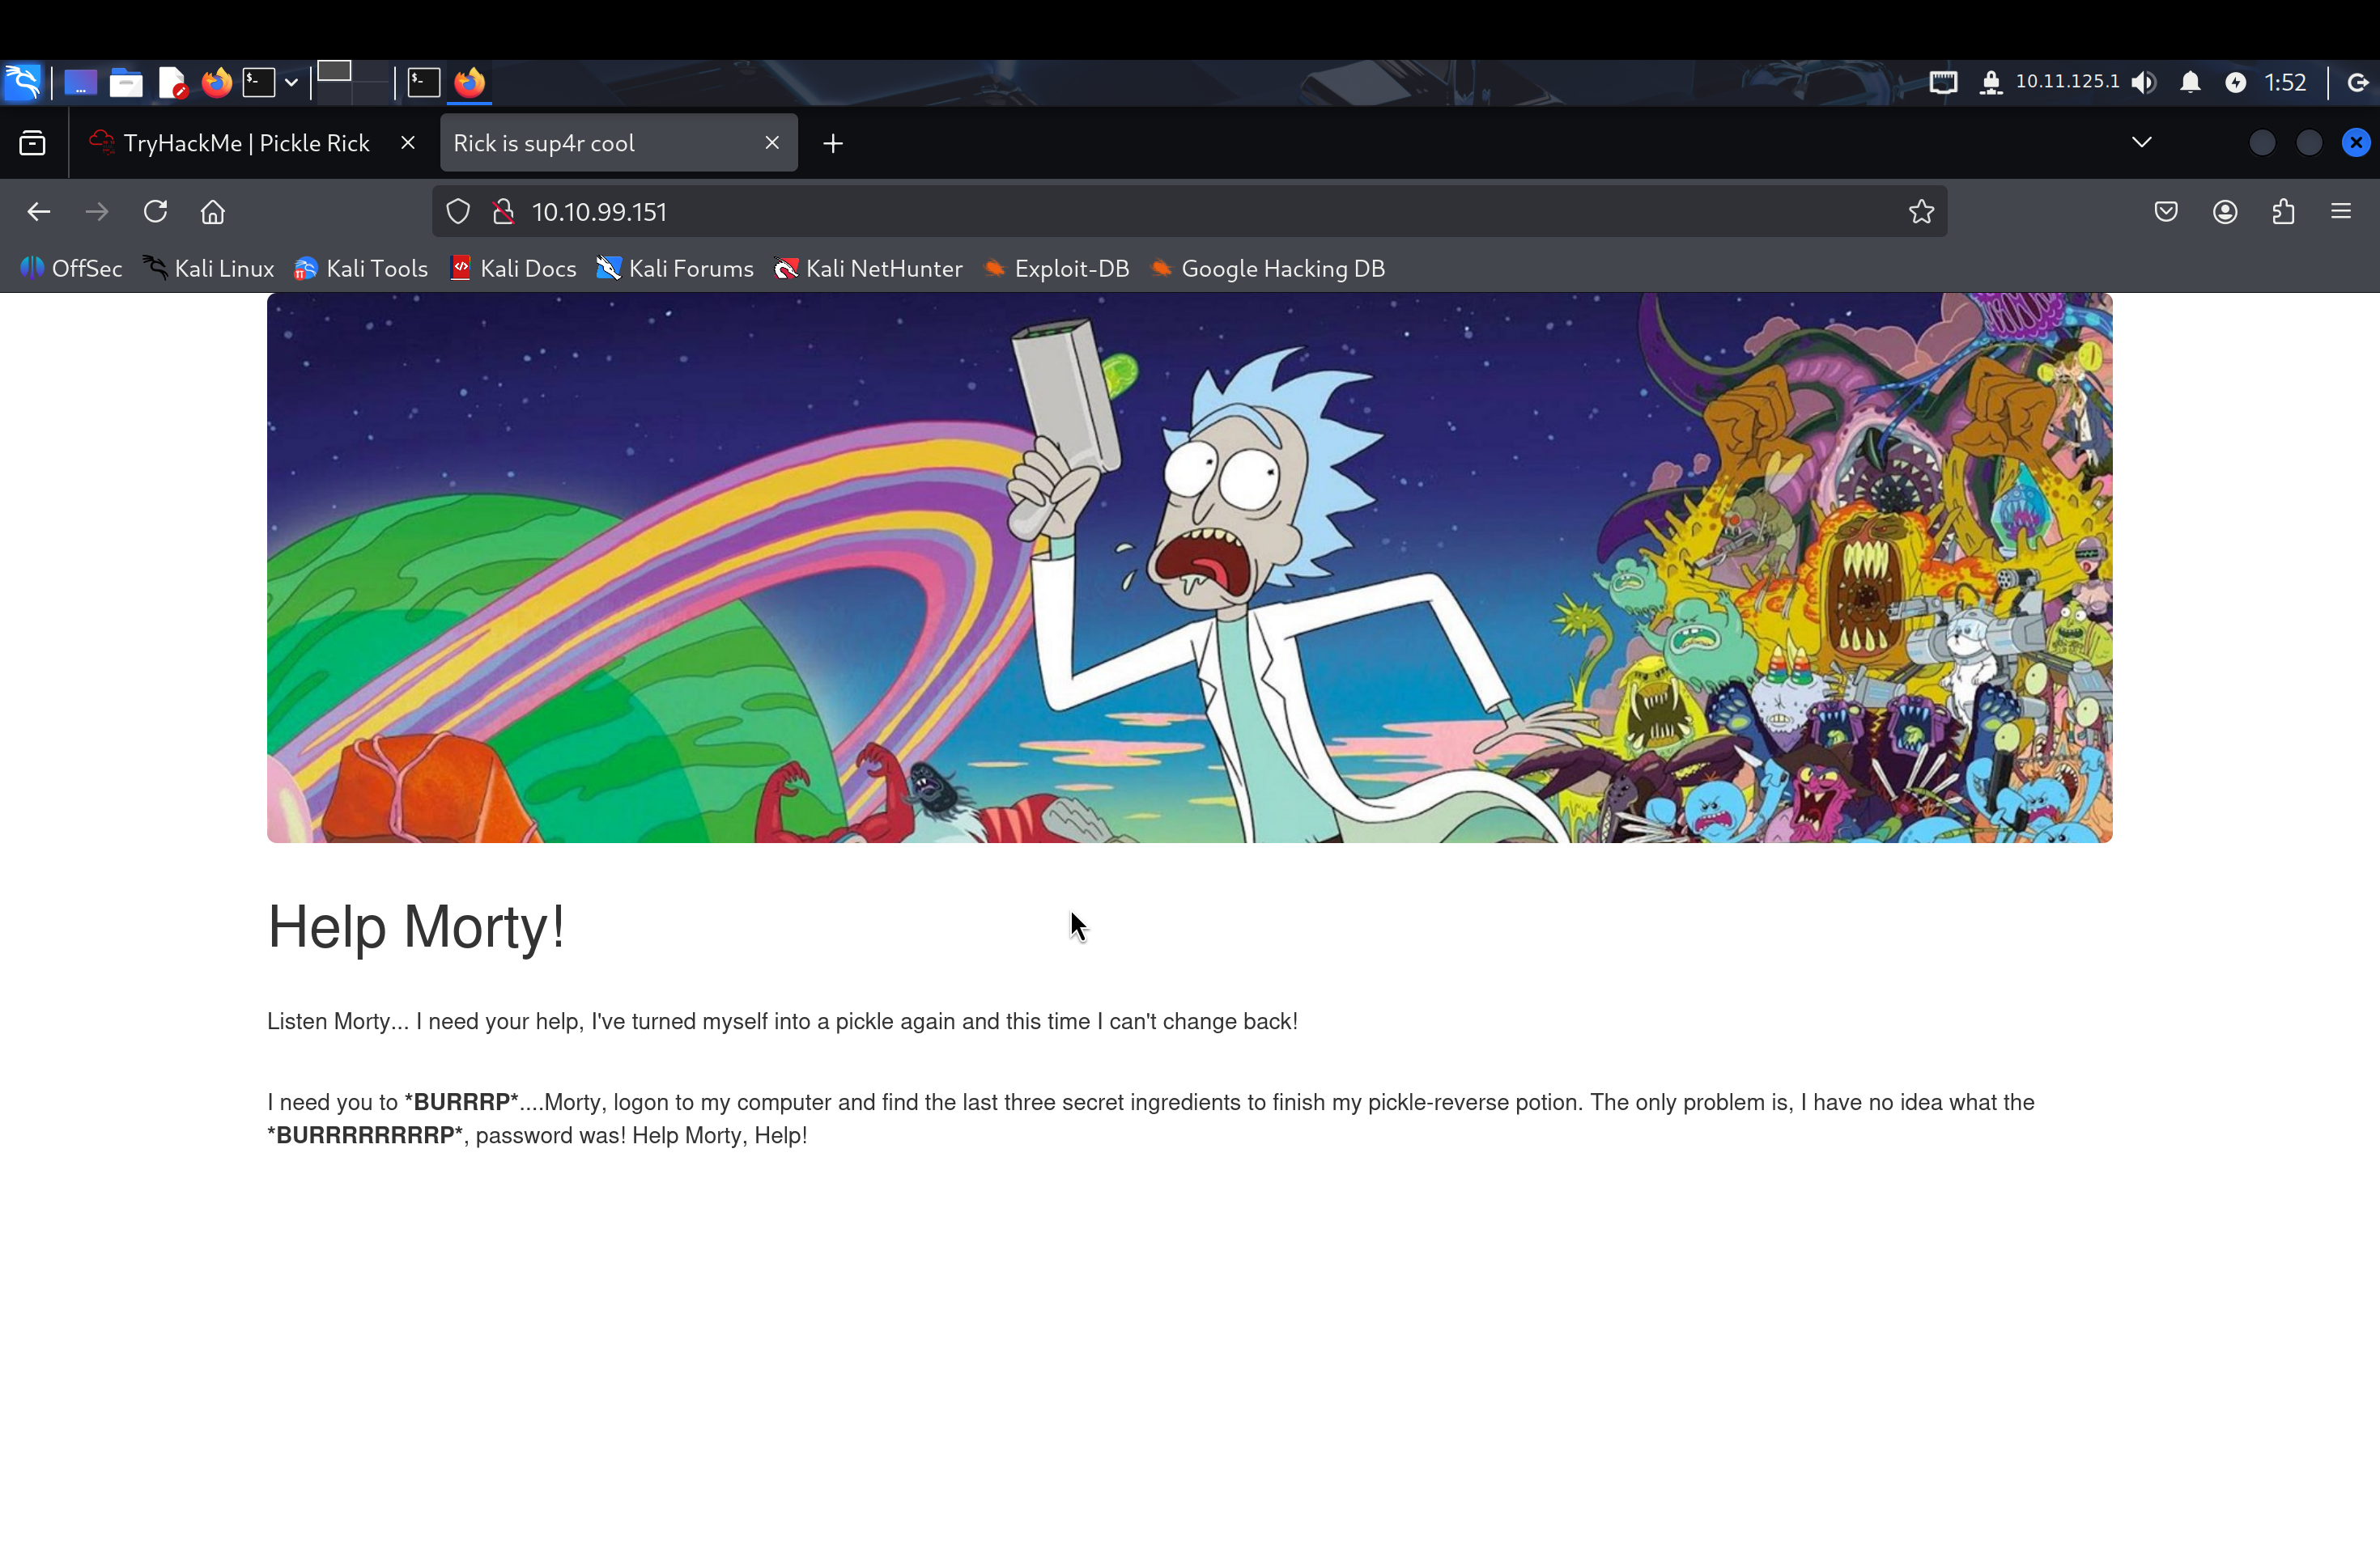Click the Help Morty! heading

click(x=416, y=927)
